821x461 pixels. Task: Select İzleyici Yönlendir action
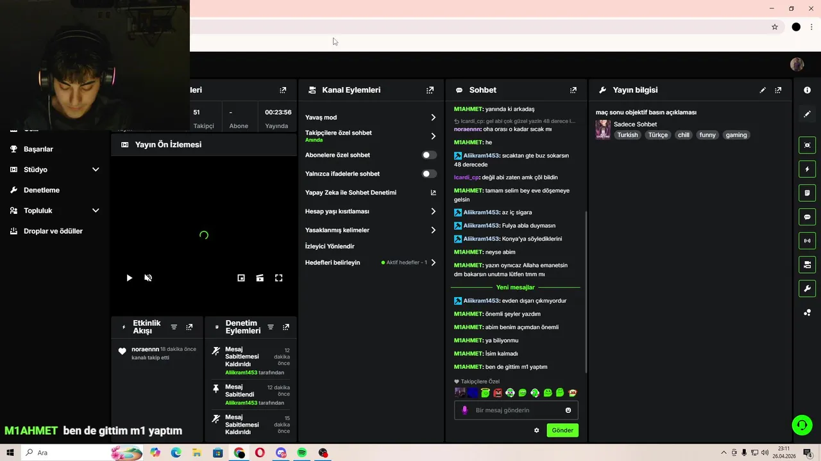point(330,246)
